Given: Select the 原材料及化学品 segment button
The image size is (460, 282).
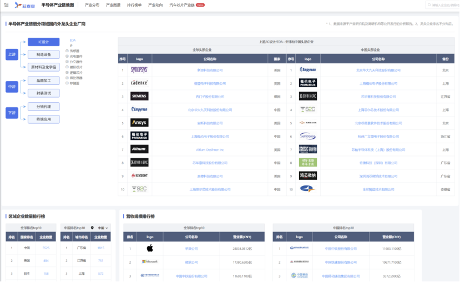Looking at the screenshot, I should click(44, 67).
